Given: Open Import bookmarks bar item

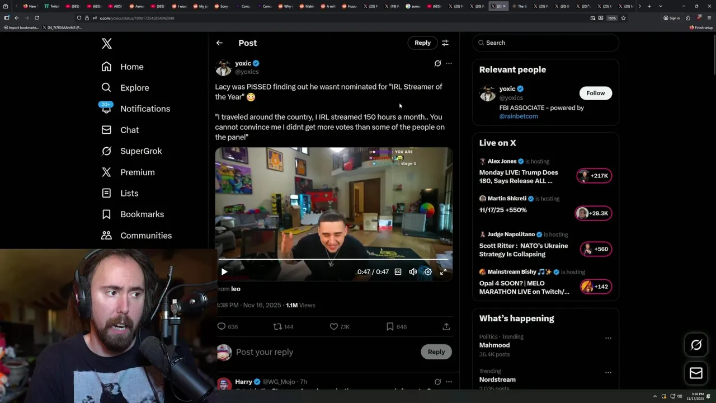Looking at the screenshot, I should pos(21,27).
